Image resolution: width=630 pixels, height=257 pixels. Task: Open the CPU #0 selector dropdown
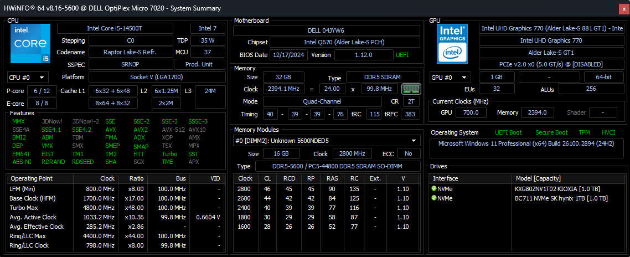tap(27, 77)
